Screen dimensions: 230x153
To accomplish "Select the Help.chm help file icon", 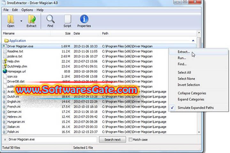I will coord(5,61).
